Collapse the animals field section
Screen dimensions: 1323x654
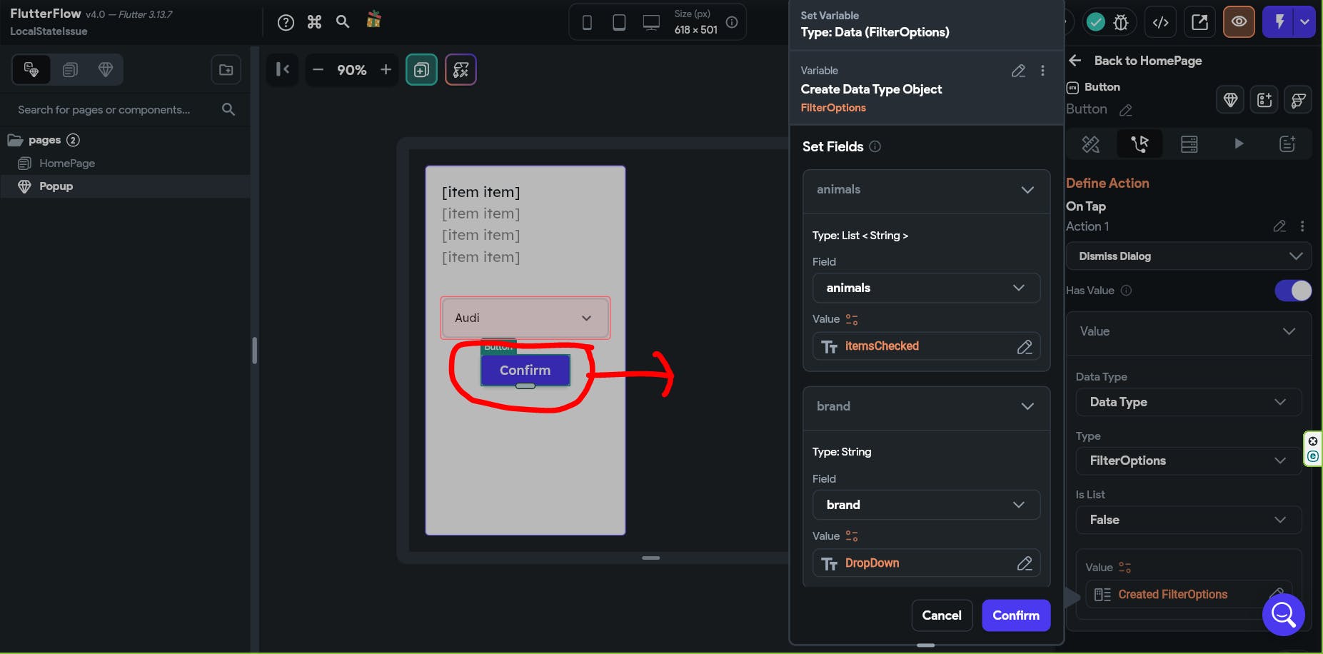1027,190
